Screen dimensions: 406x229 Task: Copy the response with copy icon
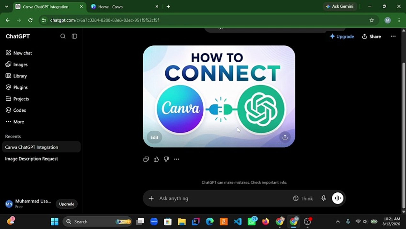(x=146, y=159)
